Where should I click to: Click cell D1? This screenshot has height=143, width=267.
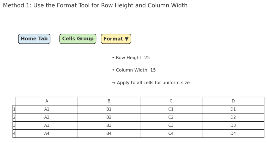click(233, 109)
